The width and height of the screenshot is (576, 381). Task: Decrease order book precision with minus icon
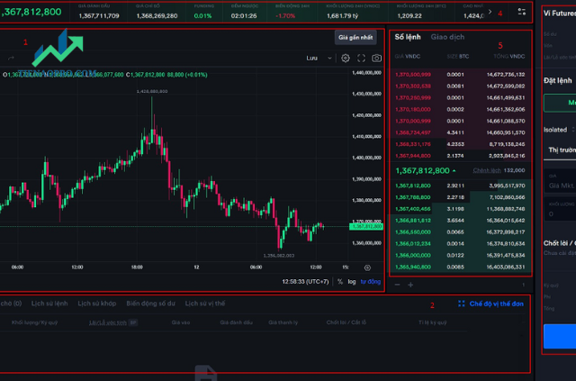click(397, 285)
